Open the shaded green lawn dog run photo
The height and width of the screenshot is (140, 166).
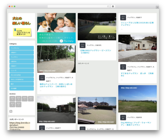tap(97, 26)
